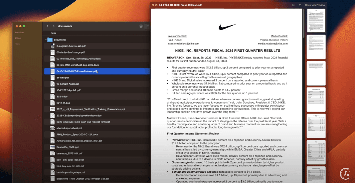Click Tags heading in Finder sidebar

(17, 44)
